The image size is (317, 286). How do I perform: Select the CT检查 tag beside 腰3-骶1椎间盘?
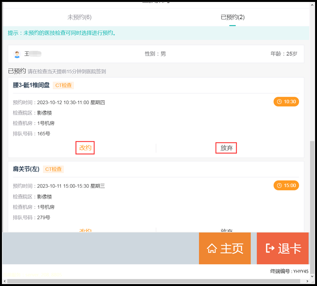click(x=63, y=85)
